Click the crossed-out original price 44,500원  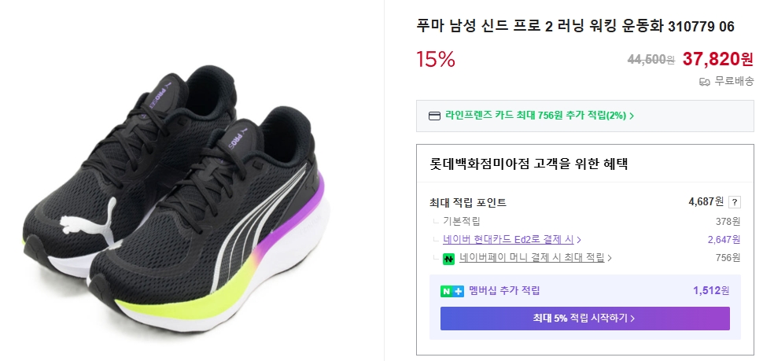point(651,60)
